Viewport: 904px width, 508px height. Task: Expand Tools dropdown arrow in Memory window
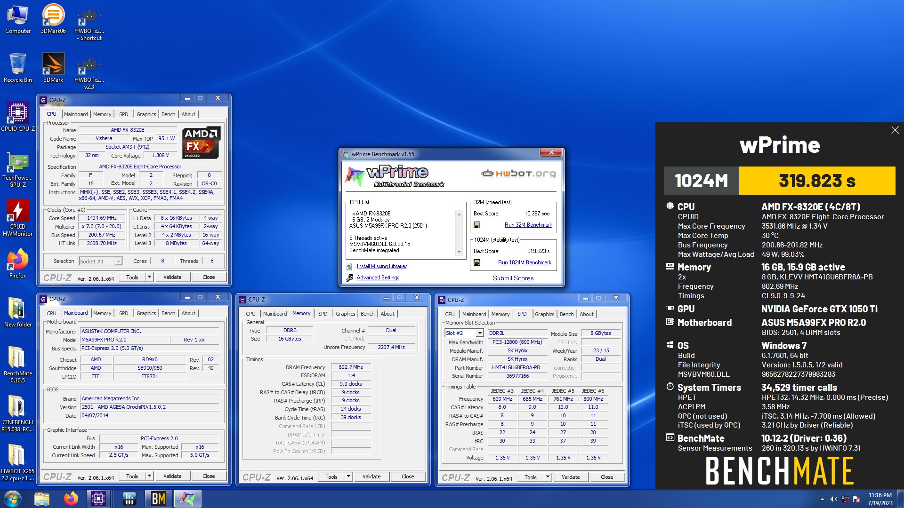point(348,477)
